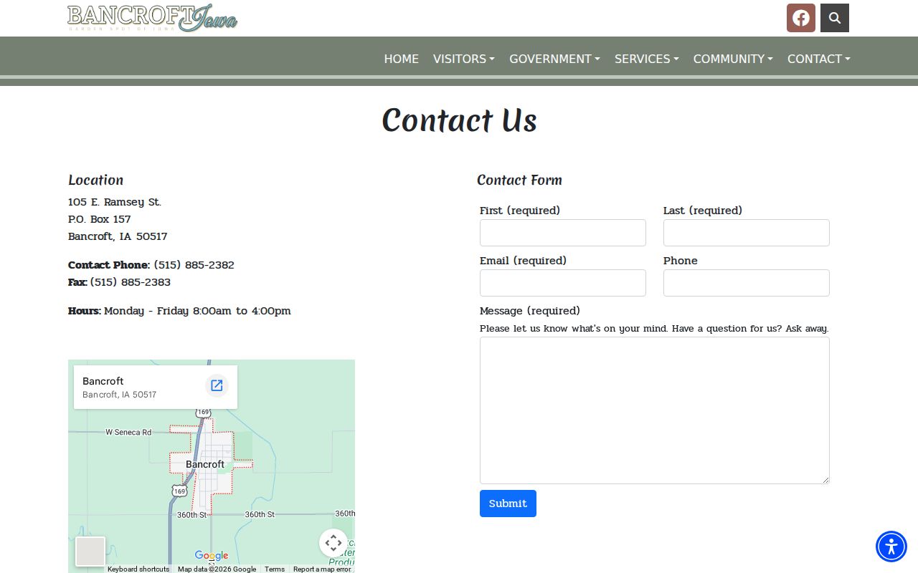
Task: Go to the HOME menu item
Action: (x=401, y=59)
